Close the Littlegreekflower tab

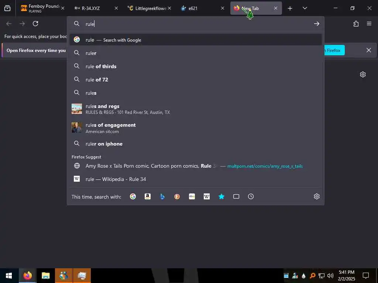[169, 8]
